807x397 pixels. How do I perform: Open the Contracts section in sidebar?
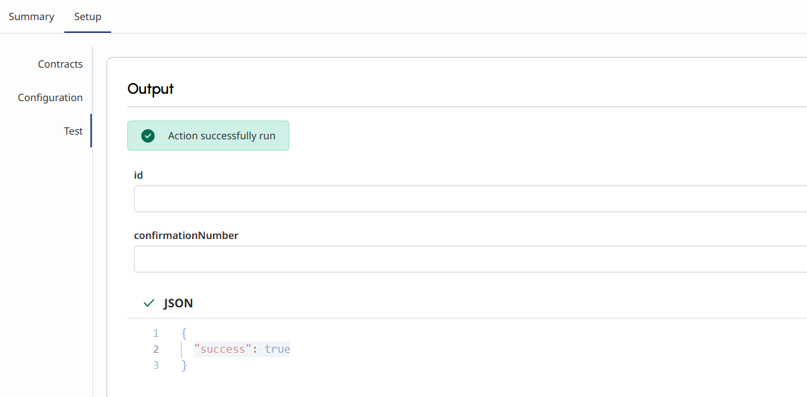pyautogui.click(x=60, y=64)
